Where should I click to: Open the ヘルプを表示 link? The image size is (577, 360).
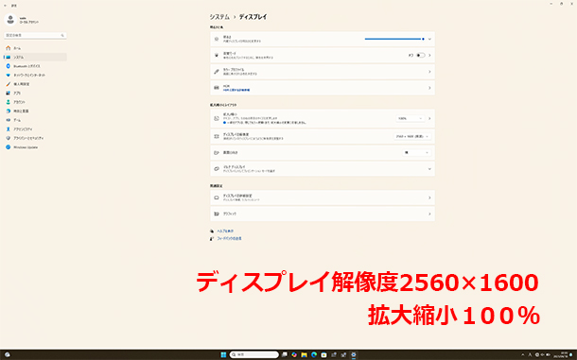tap(225, 231)
